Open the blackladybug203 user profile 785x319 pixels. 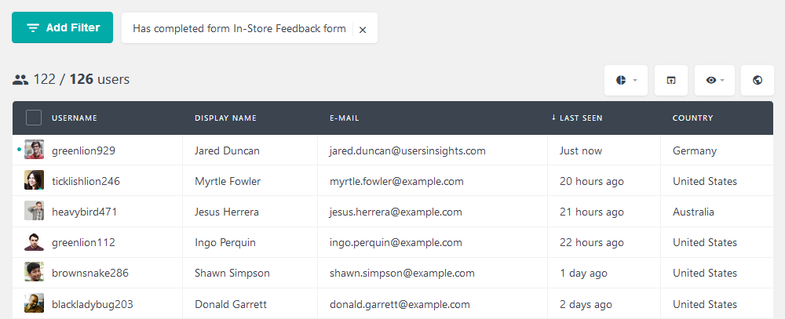click(93, 304)
